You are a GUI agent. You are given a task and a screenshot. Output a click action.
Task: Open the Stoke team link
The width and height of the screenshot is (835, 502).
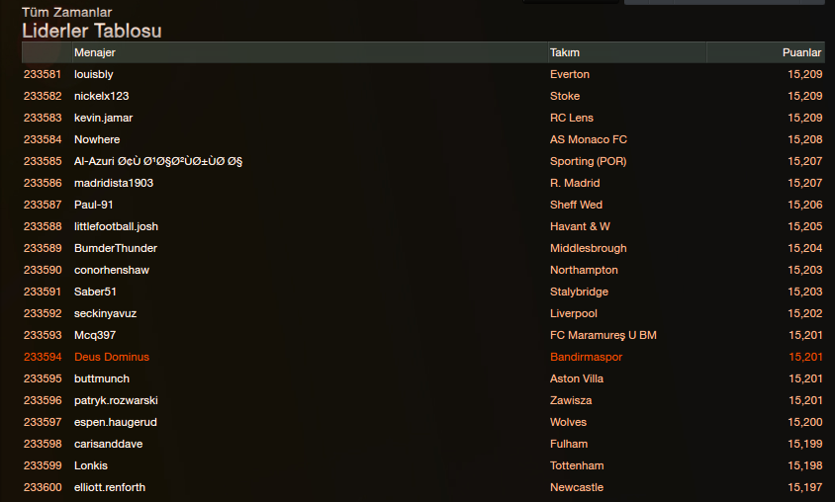[565, 96]
